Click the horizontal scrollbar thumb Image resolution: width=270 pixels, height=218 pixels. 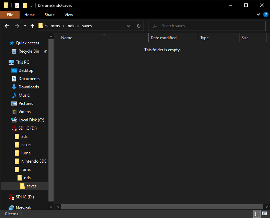162,207
